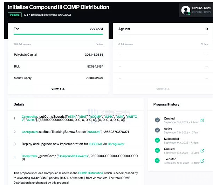Open the cUNI market link
Viewport: 213px width, 185px height.
[x=120, y=117]
